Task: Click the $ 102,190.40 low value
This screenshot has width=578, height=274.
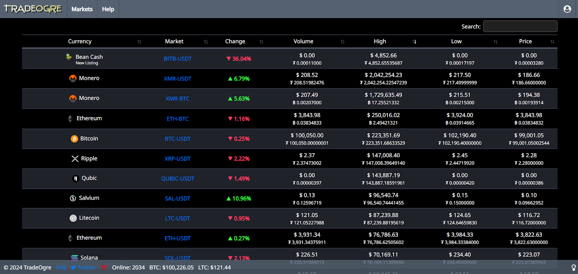Action: pyautogui.click(x=460, y=135)
